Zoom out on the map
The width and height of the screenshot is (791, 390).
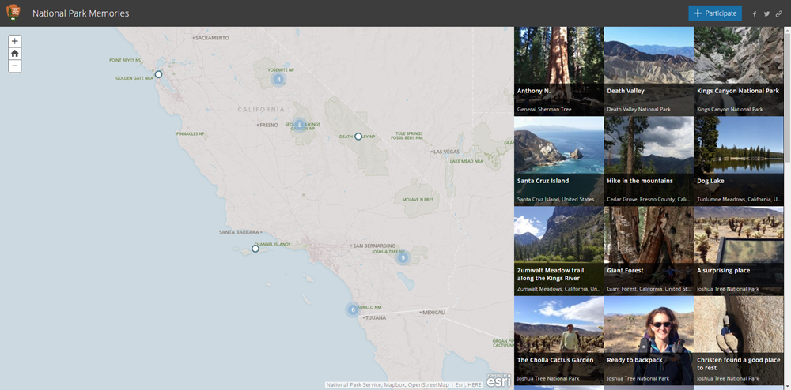pos(14,66)
